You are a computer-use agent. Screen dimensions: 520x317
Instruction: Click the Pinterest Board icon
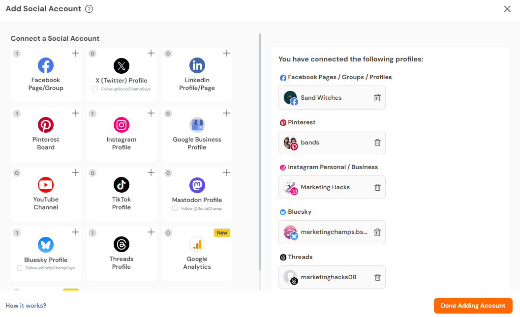46,124
